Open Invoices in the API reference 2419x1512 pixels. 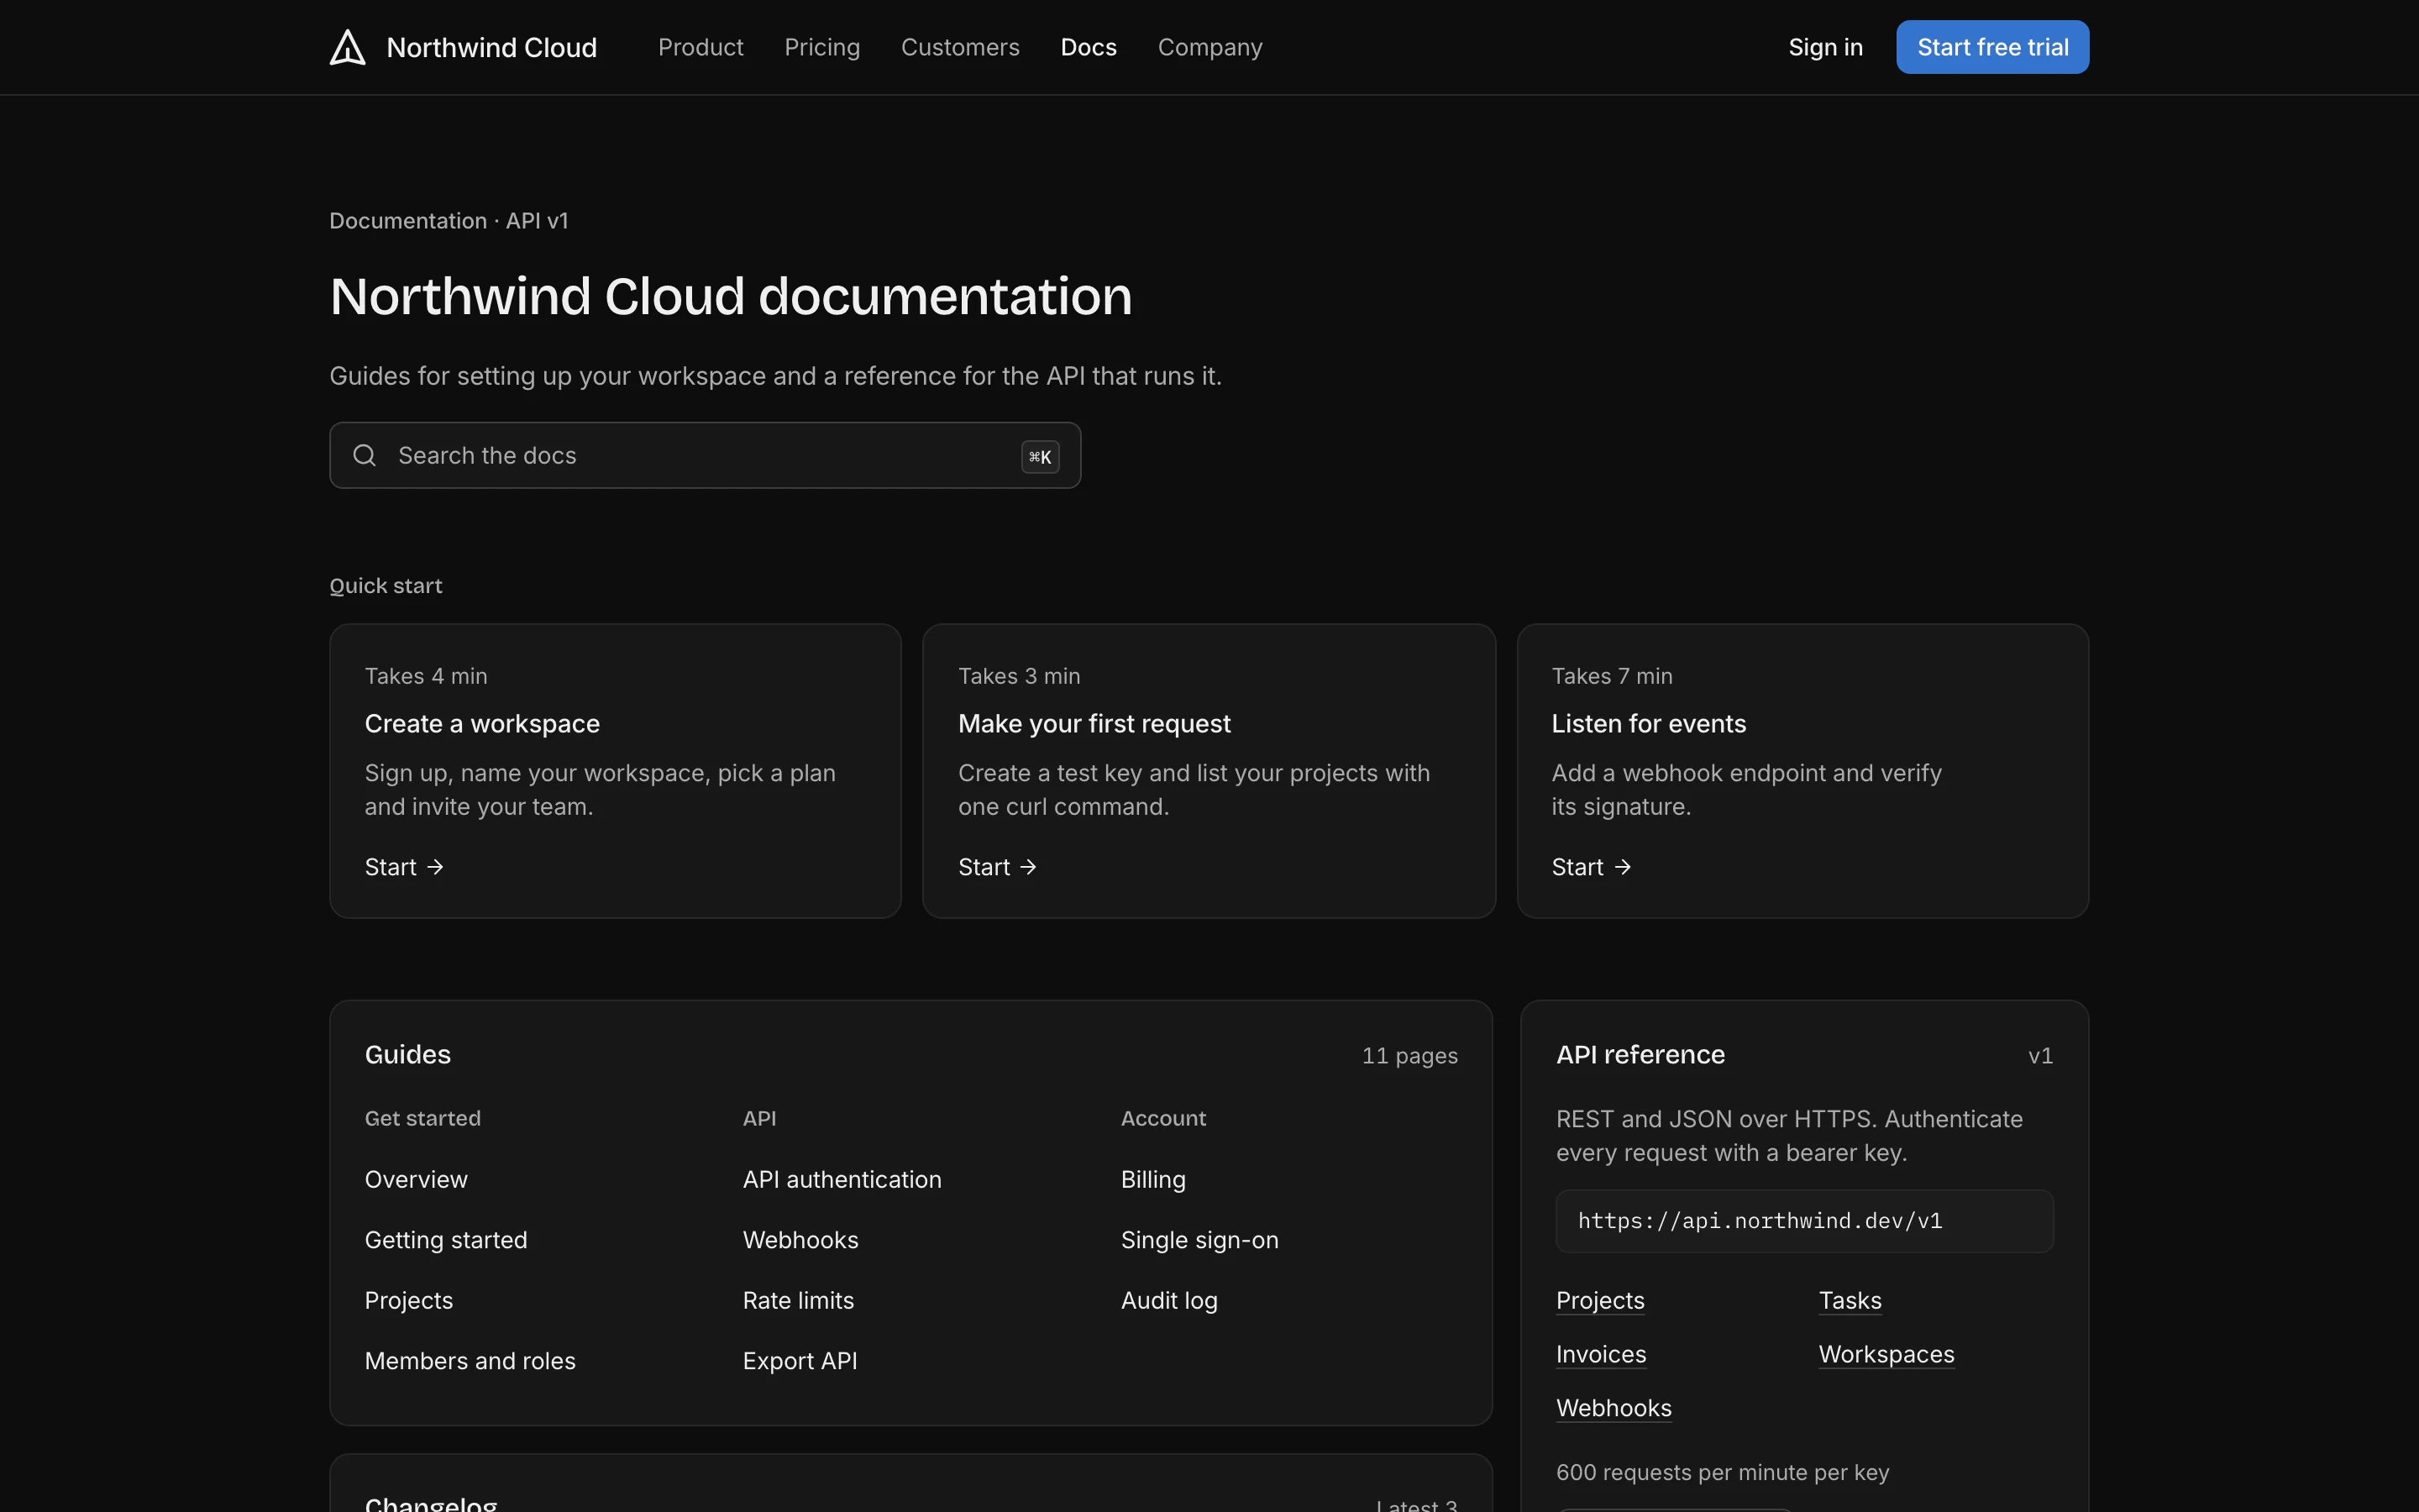tap(1600, 1354)
